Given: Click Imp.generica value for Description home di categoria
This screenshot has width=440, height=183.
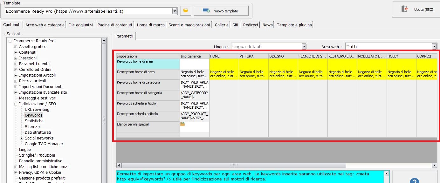Looking at the screenshot, I should pos(195,95).
